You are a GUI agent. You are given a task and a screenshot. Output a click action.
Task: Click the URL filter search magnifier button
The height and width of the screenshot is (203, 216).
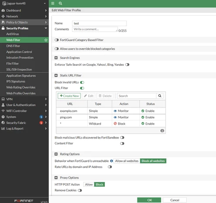(x=160, y=96)
